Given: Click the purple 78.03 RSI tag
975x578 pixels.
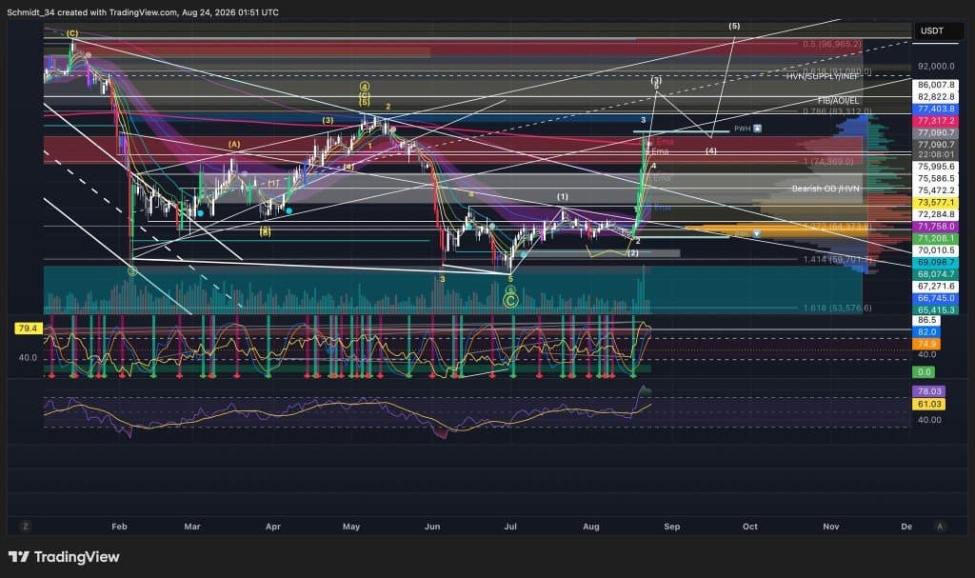Looking at the screenshot, I should tap(929, 391).
